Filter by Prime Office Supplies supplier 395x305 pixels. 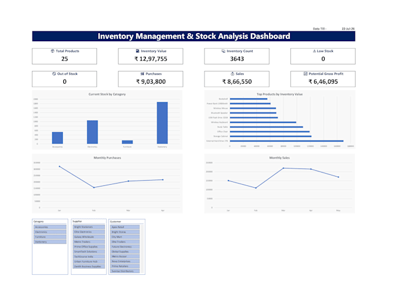tap(89, 246)
